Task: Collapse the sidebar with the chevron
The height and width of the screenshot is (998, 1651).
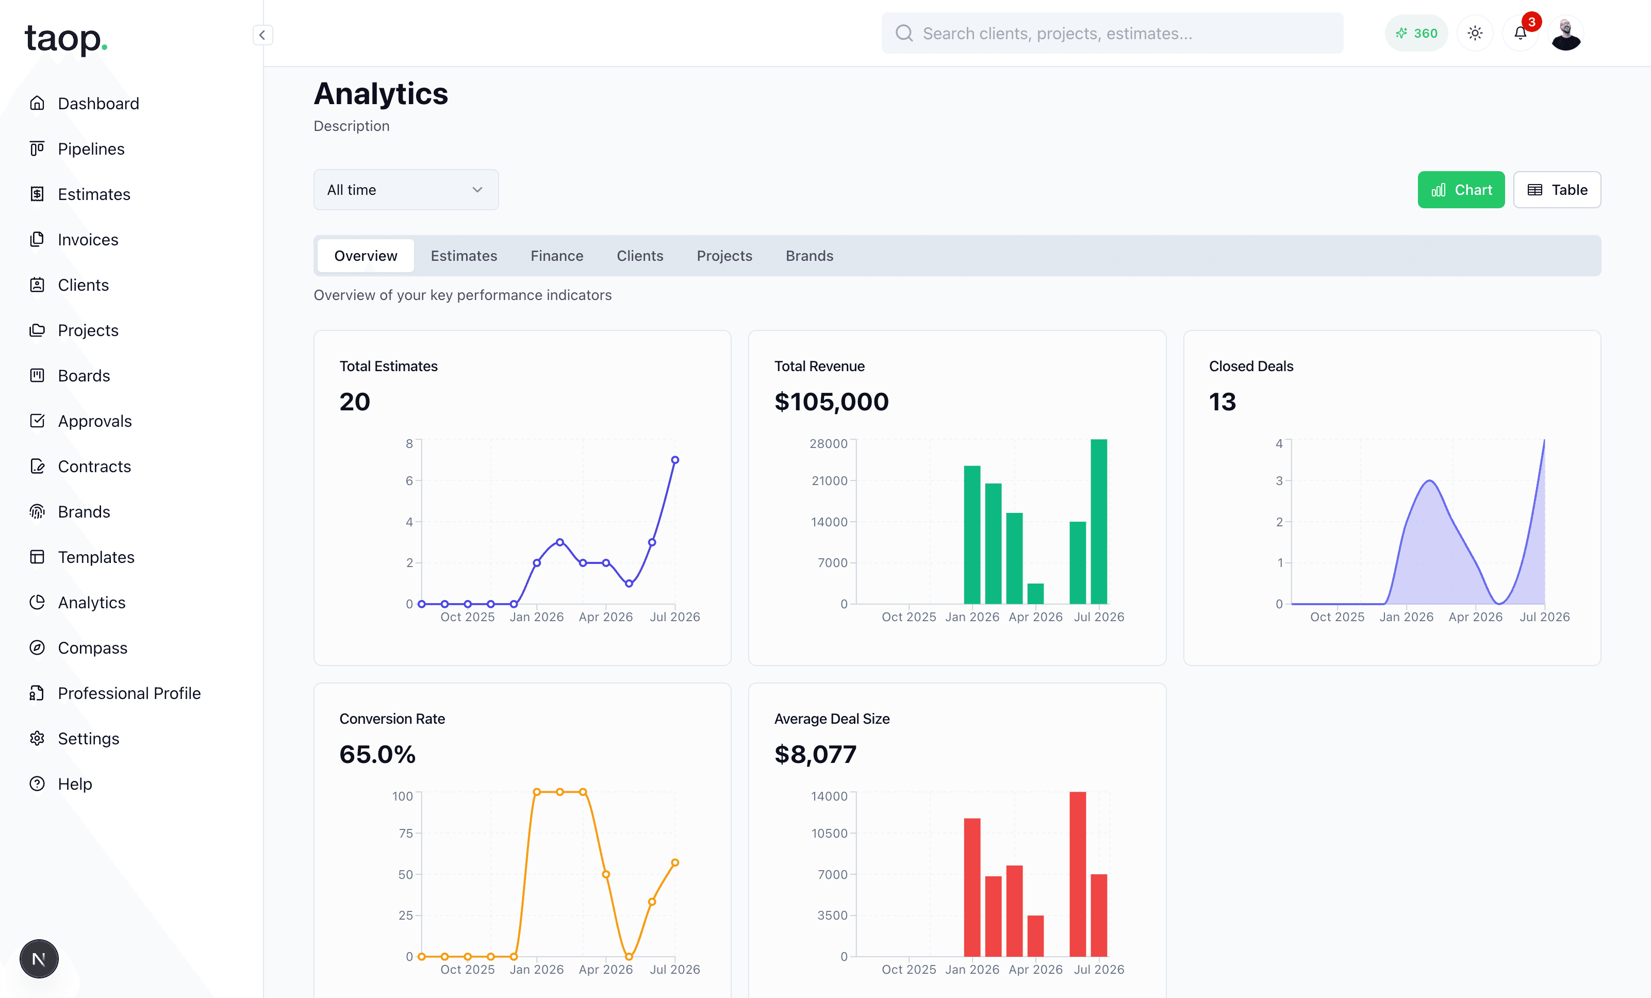Action: point(262,35)
